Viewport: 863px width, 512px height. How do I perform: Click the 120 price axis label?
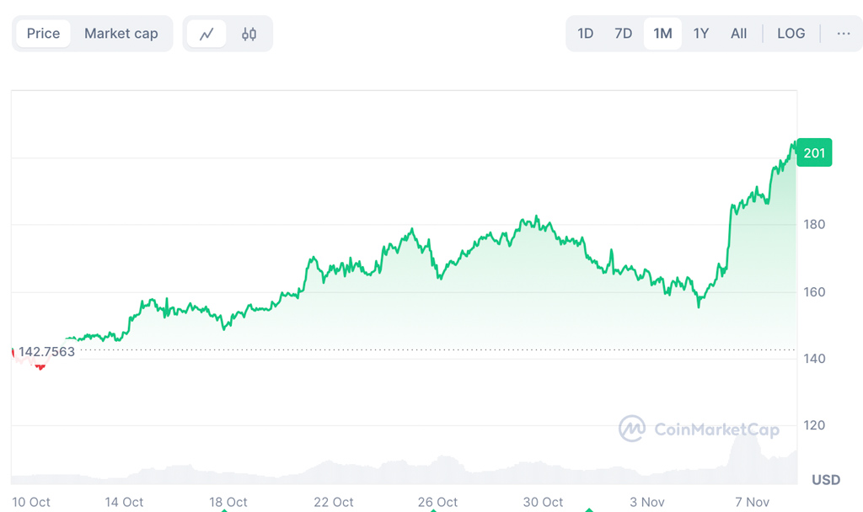tap(814, 425)
